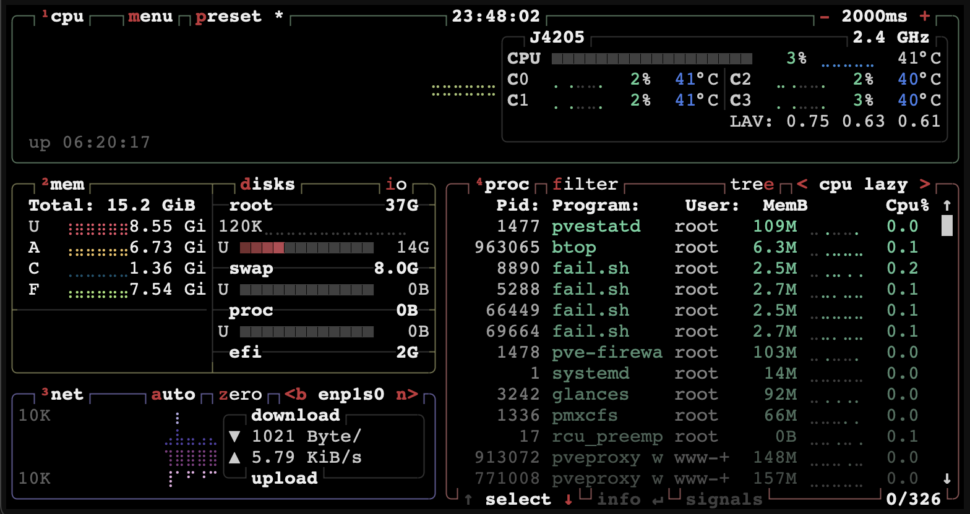Zero the network counters
The width and height of the screenshot is (970, 514).
point(240,395)
